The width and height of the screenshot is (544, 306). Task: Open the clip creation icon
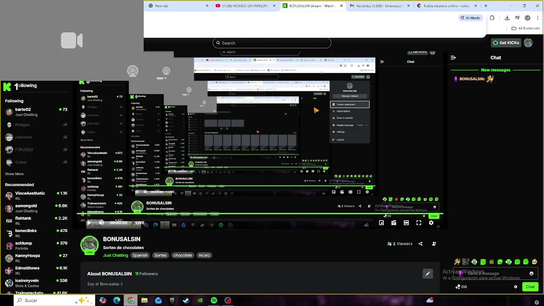pyautogui.click(x=394, y=223)
